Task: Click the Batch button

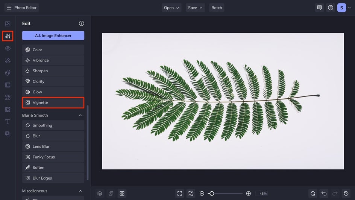Action: coord(217,8)
